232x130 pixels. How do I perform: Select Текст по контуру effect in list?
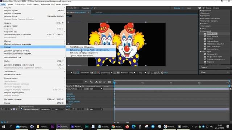pos(214,47)
